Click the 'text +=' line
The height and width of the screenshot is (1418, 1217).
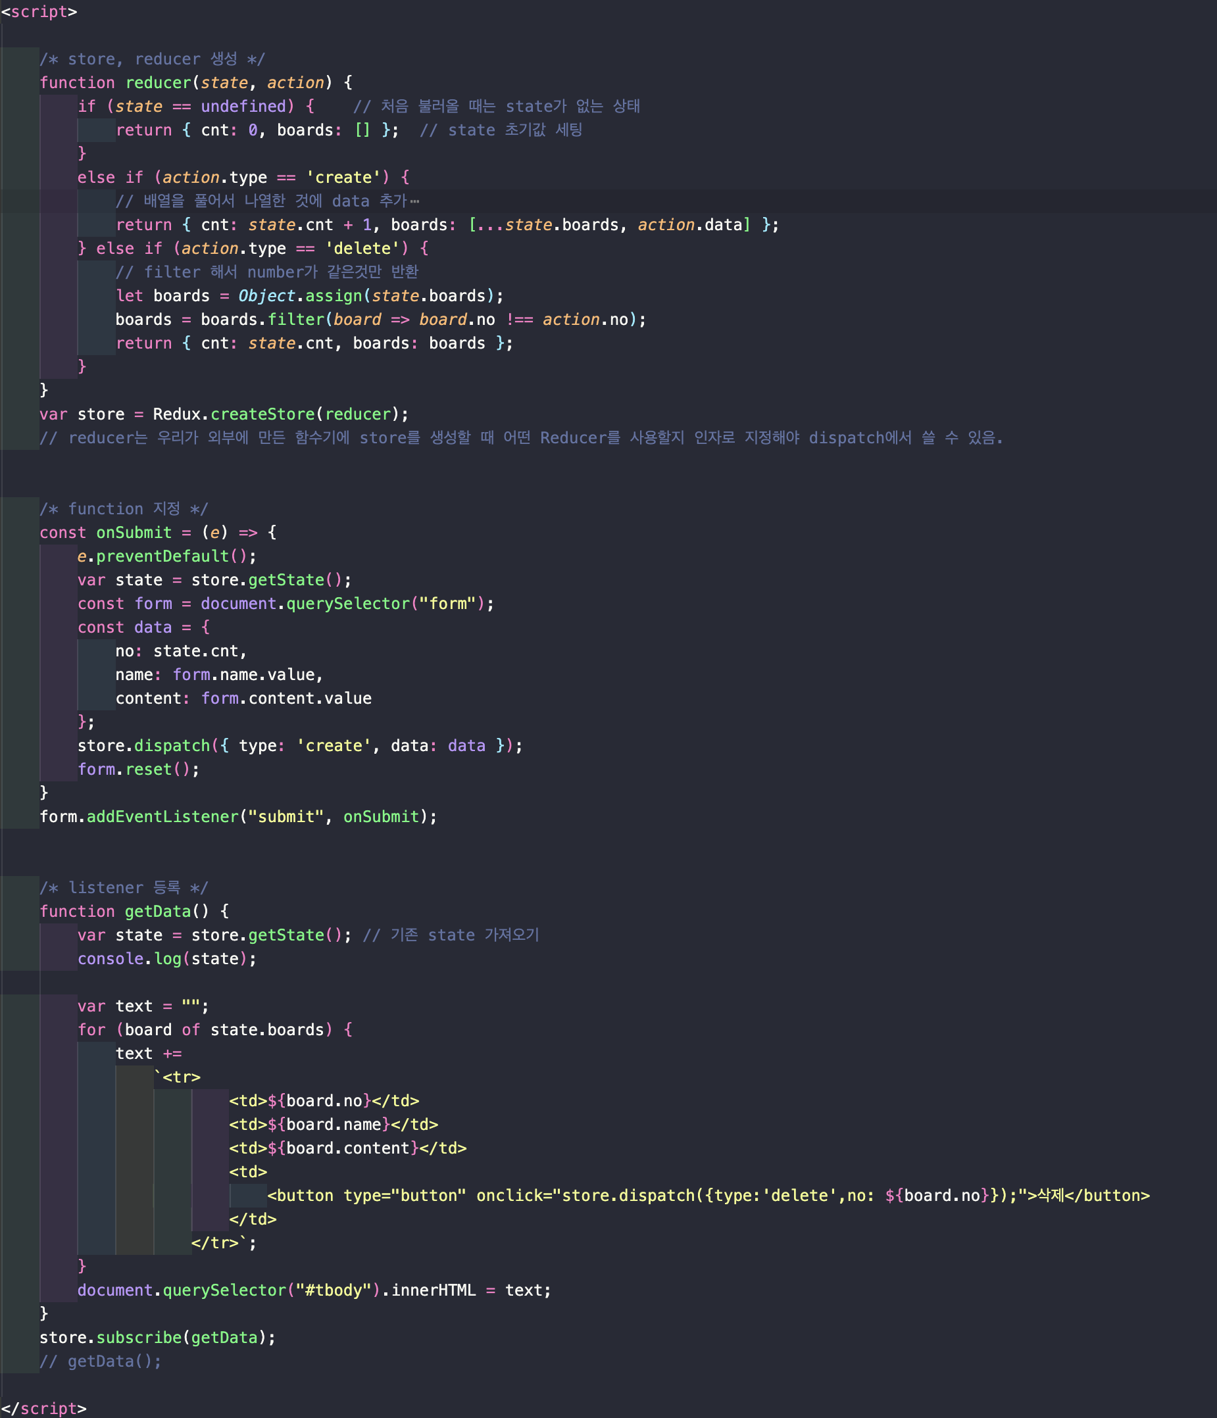(149, 1053)
